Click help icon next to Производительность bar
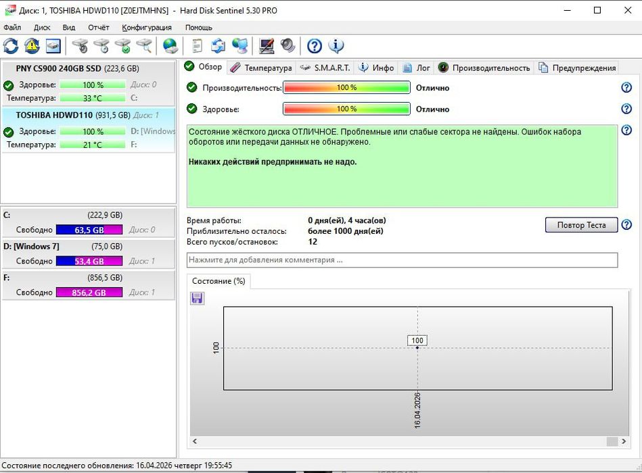642x473 pixels. pos(626,88)
